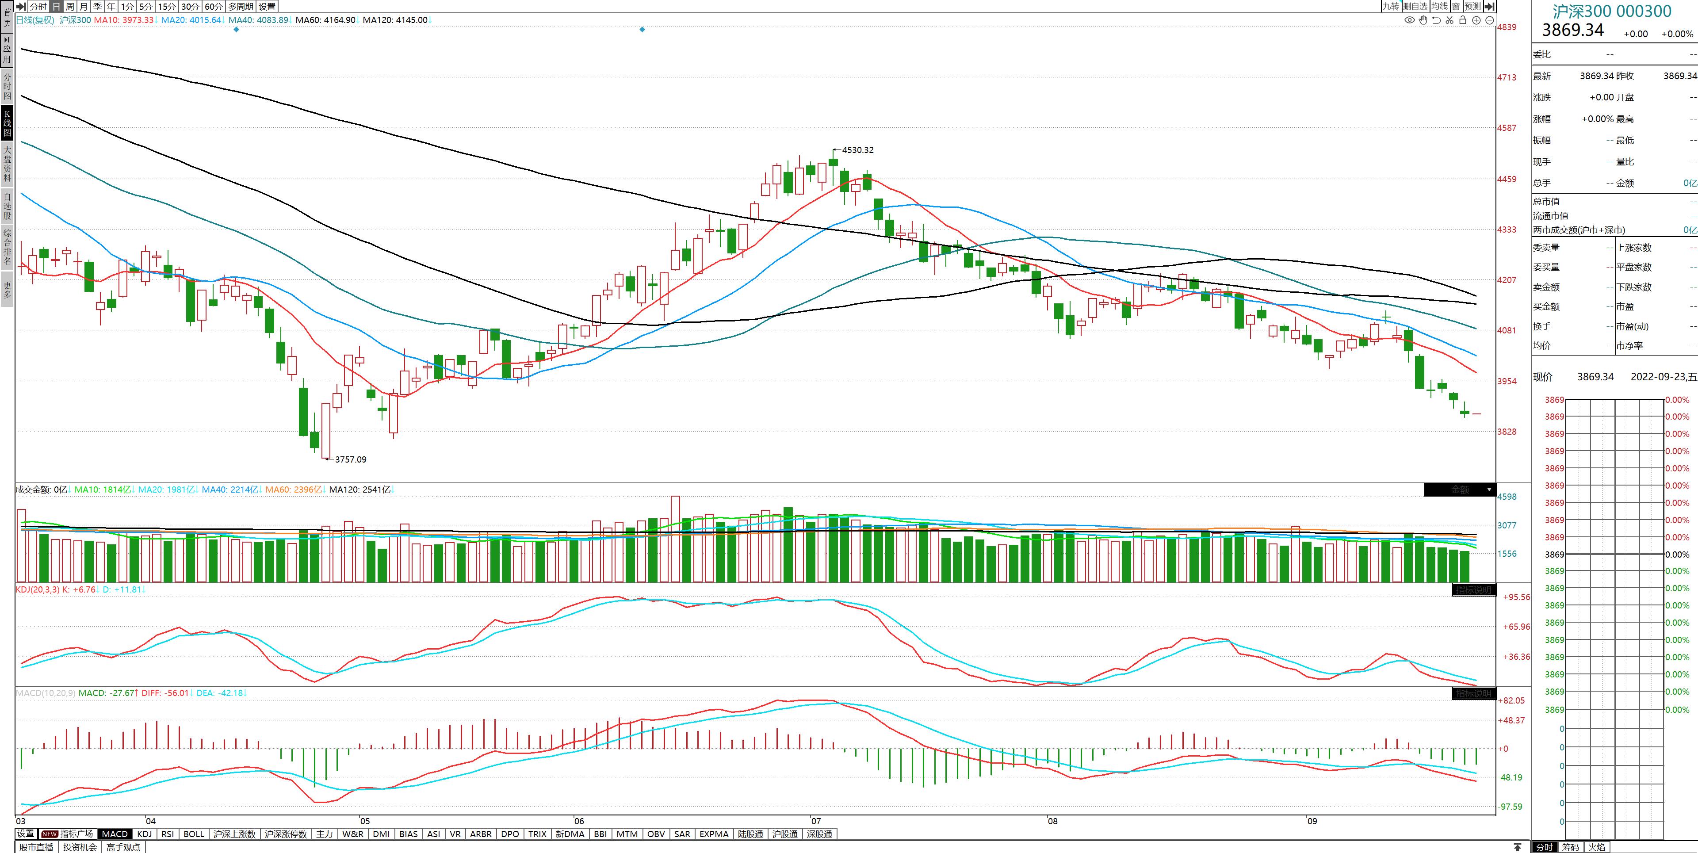1698x853 pixels.
Task: Select the KDJ indicator tab
Action: [144, 834]
